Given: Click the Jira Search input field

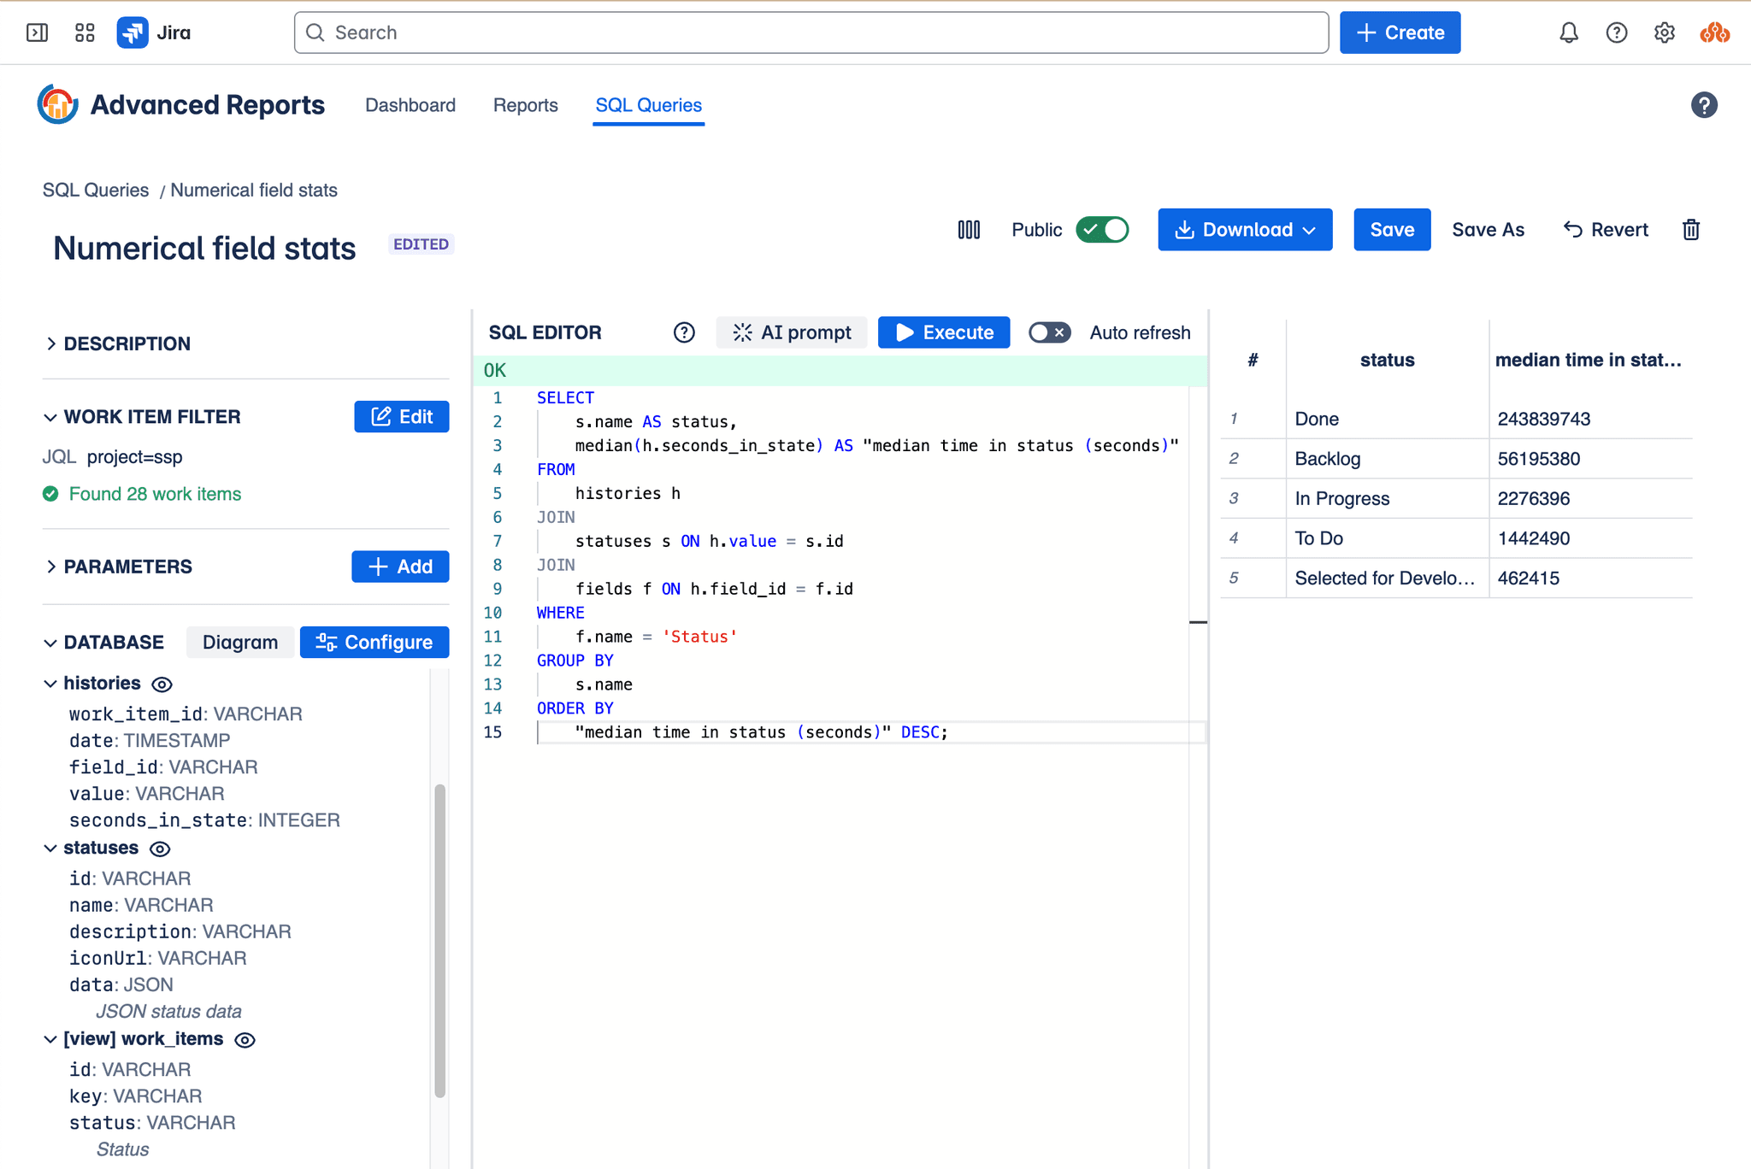Looking at the screenshot, I should tap(811, 32).
